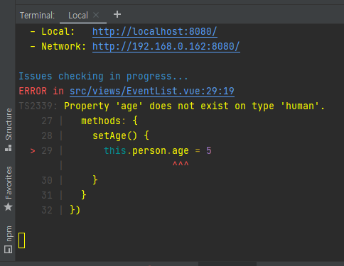Click the '- Network:' label
The height and width of the screenshot is (266, 344).
coord(58,47)
